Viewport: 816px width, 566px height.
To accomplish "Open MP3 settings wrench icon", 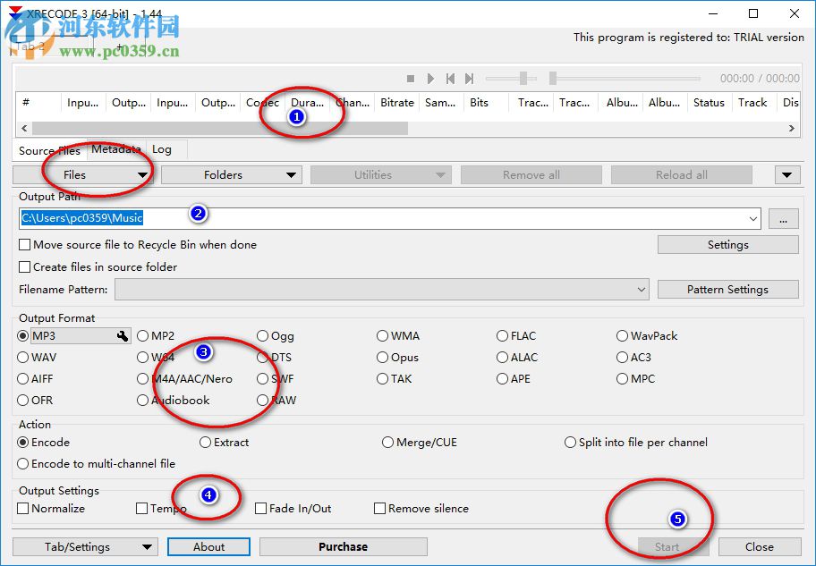I will point(123,336).
